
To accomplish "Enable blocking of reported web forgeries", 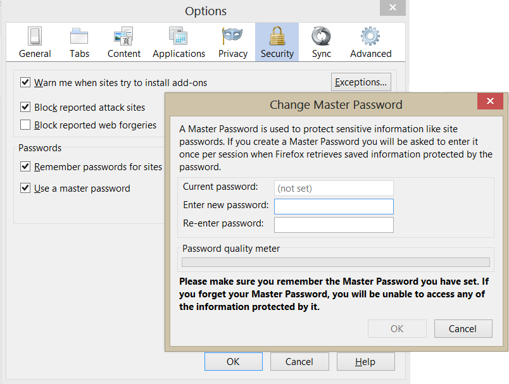I will [25, 125].
